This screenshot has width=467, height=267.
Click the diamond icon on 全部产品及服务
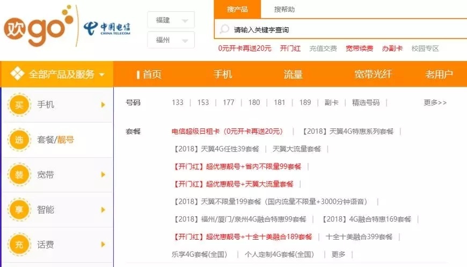pyautogui.click(x=17, y=74)
